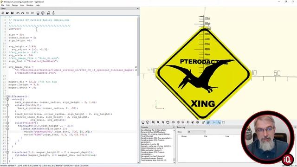Send the design to 3D print

[53, 13]
